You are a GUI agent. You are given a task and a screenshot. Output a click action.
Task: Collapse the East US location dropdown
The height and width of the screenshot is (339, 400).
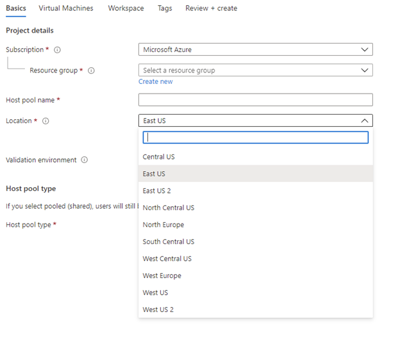pos(256,120)
